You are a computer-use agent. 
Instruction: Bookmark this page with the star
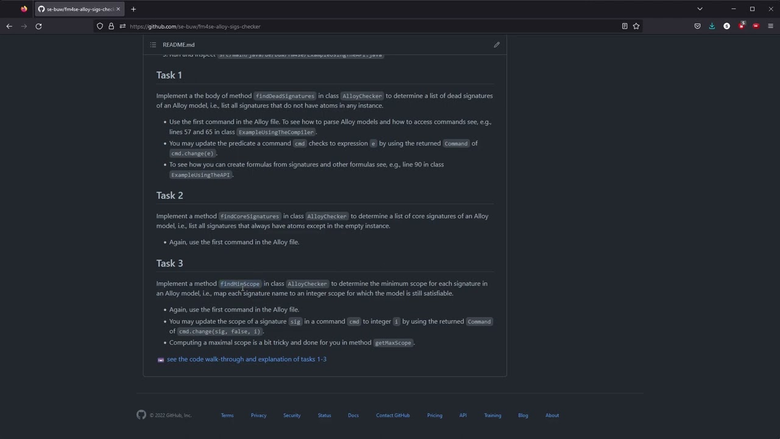coord(636,26)
